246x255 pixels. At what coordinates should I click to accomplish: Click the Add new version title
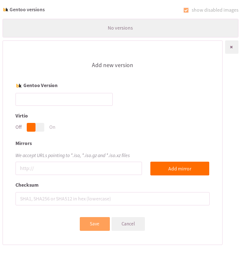pos(112,65)
